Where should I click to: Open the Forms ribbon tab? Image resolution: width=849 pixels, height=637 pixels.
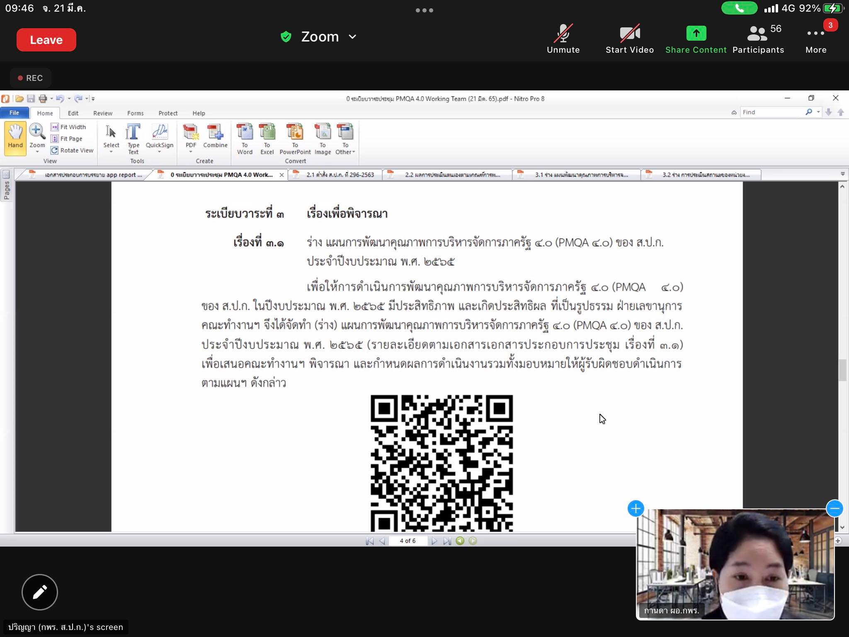(x=135, y=113)
